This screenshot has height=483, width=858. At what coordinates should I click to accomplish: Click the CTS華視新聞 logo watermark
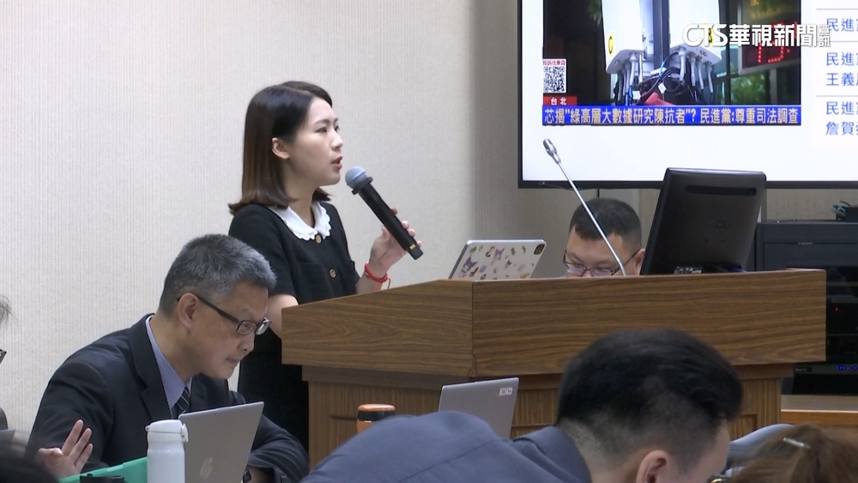[755, 35]
